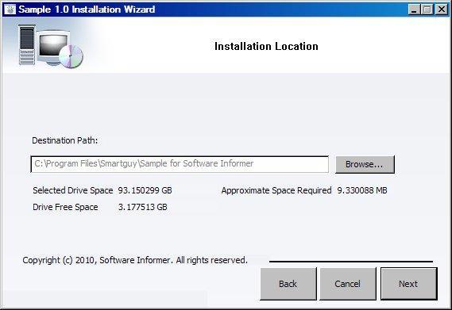Click the Approximate Space Required label
The height and width of the screenshot is (310, 452).
tap(276, 190)
